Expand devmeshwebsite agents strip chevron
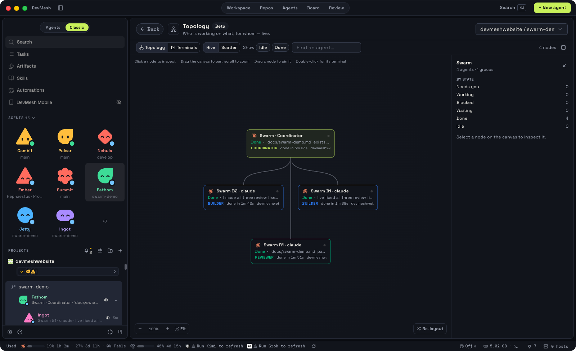 115,272
